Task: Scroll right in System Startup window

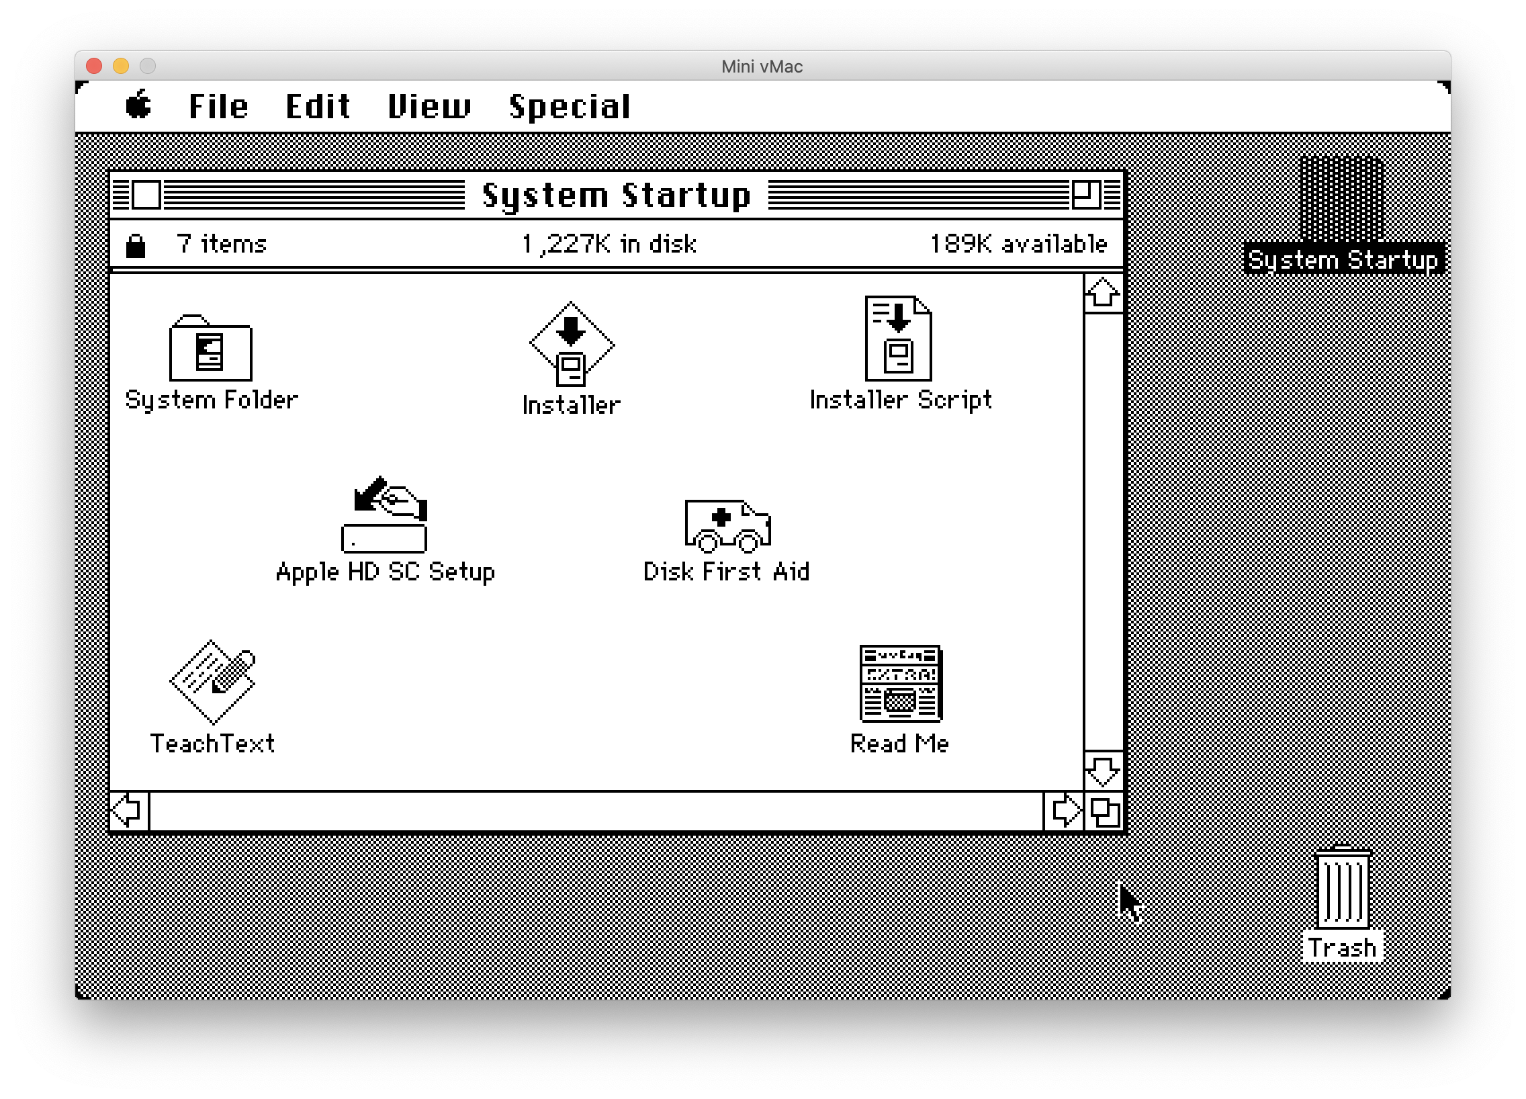Action: 1065,811
